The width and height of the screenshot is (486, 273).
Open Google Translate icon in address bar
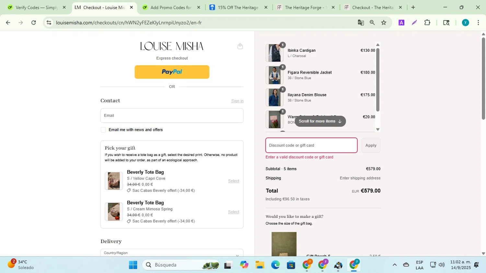(x=361, y=23)
